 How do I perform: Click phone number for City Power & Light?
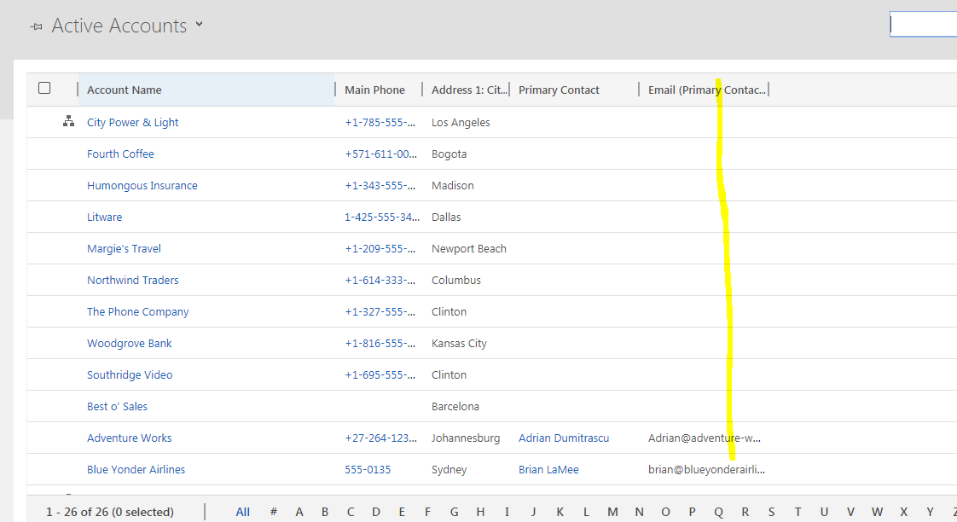tap(380, 122)
